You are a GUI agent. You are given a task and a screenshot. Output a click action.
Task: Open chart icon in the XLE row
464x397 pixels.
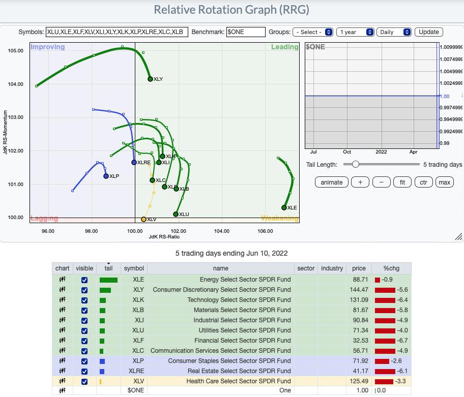click(x=63, y=280)
